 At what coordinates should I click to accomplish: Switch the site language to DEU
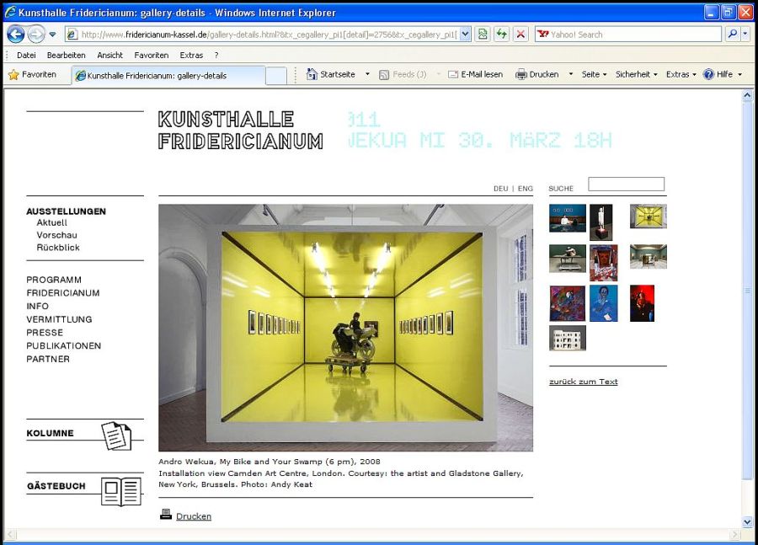(x=501, y=189)
